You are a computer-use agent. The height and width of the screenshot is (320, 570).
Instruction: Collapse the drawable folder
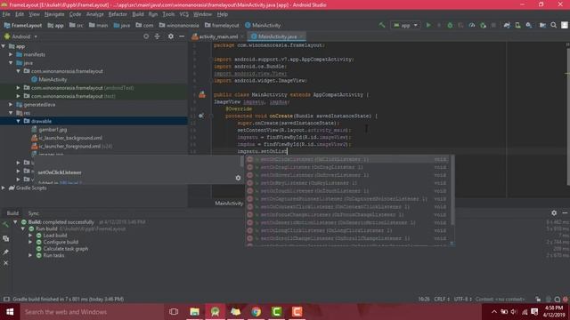(18, 121)
